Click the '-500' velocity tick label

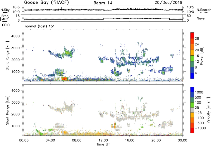[199, 123]
